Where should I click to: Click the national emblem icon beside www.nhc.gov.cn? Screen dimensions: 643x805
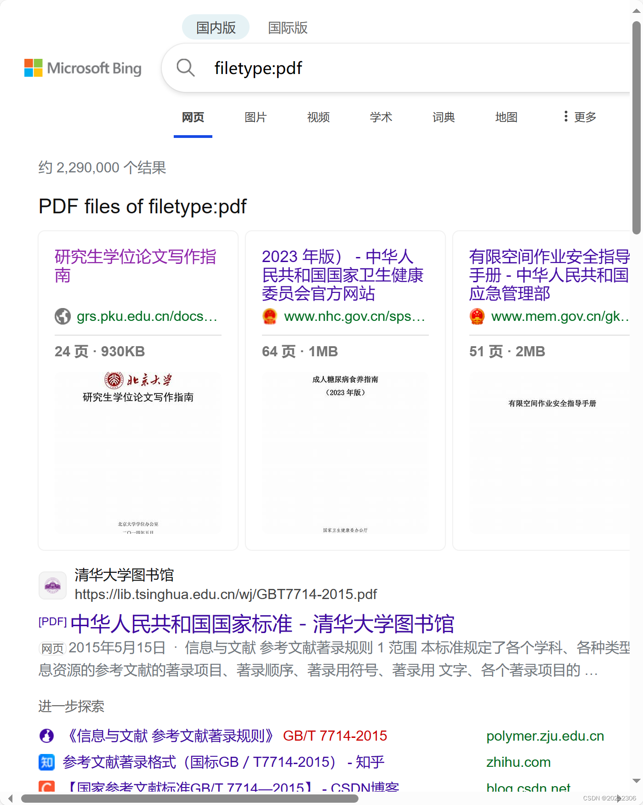pyautogui.click(x=270, y=316)
